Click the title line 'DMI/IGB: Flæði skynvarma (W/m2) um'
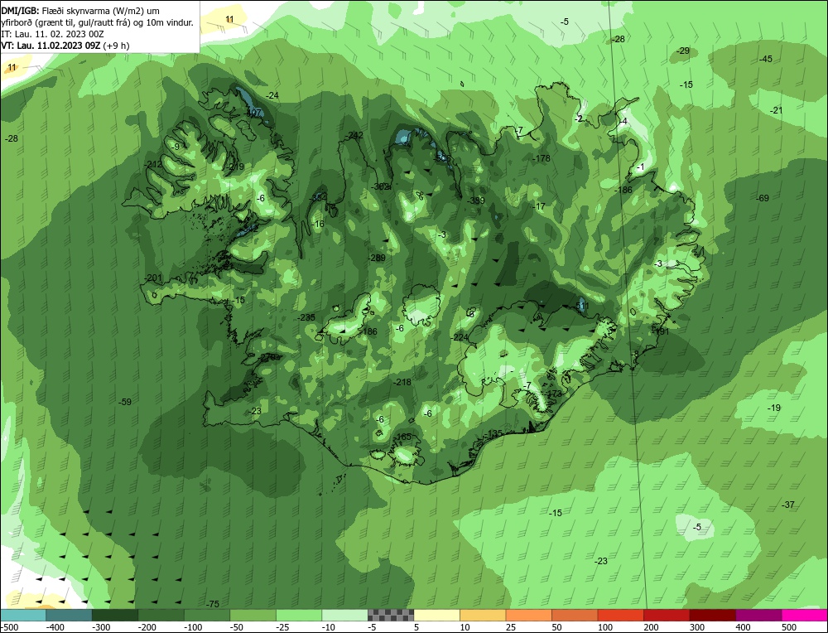Viewport: 828px width, 633px height. [80, 11]
